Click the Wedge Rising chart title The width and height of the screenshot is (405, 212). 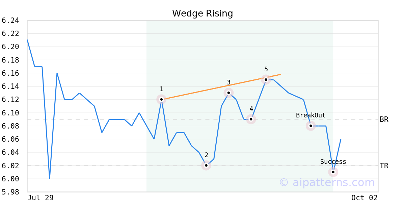coord(202,13)
